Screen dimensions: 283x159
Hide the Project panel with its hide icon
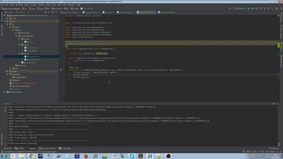57,12
